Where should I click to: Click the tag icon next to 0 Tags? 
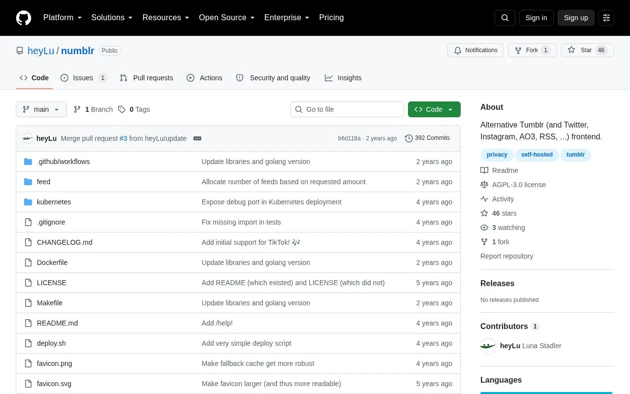coord(122,109)
